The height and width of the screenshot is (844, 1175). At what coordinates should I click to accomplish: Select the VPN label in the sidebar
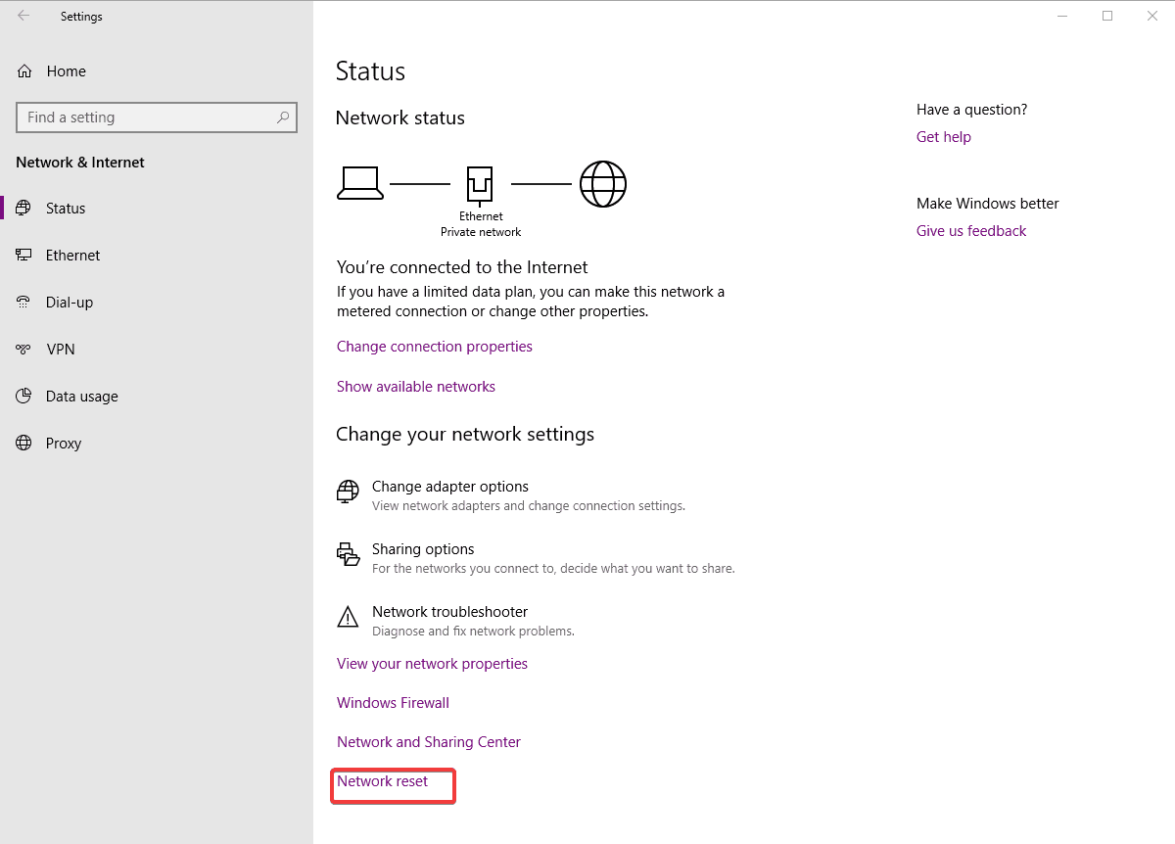coord(61,350)
